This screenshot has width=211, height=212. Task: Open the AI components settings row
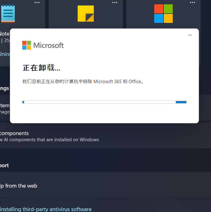click(x=105, y=136)
